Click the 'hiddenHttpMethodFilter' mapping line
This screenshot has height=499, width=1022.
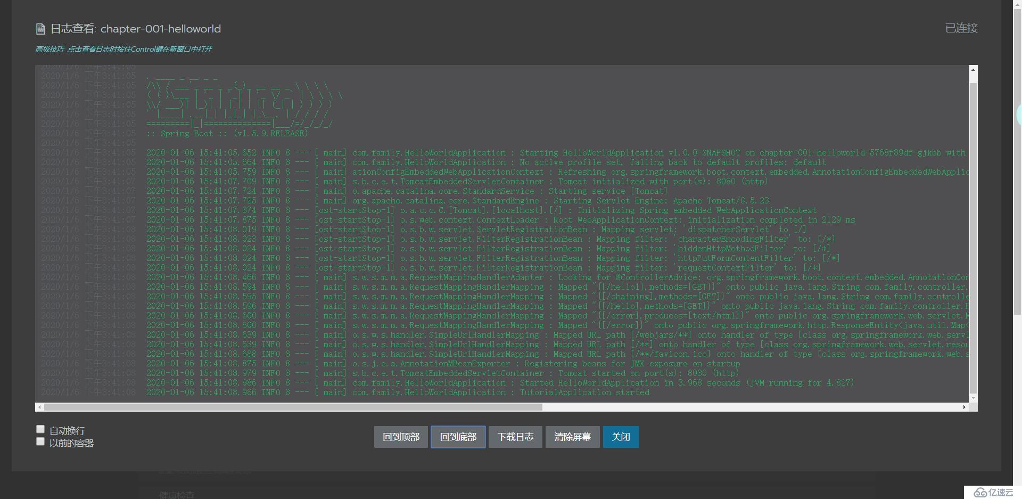coord(488,249)
